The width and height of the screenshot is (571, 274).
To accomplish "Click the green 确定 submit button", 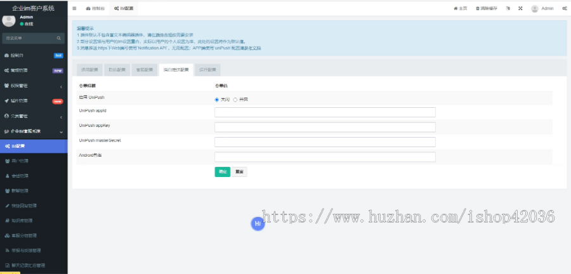I will tap(223, 172).
